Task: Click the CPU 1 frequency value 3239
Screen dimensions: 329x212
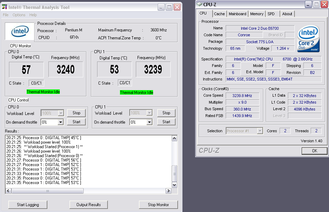Action: tap(153, 69)
